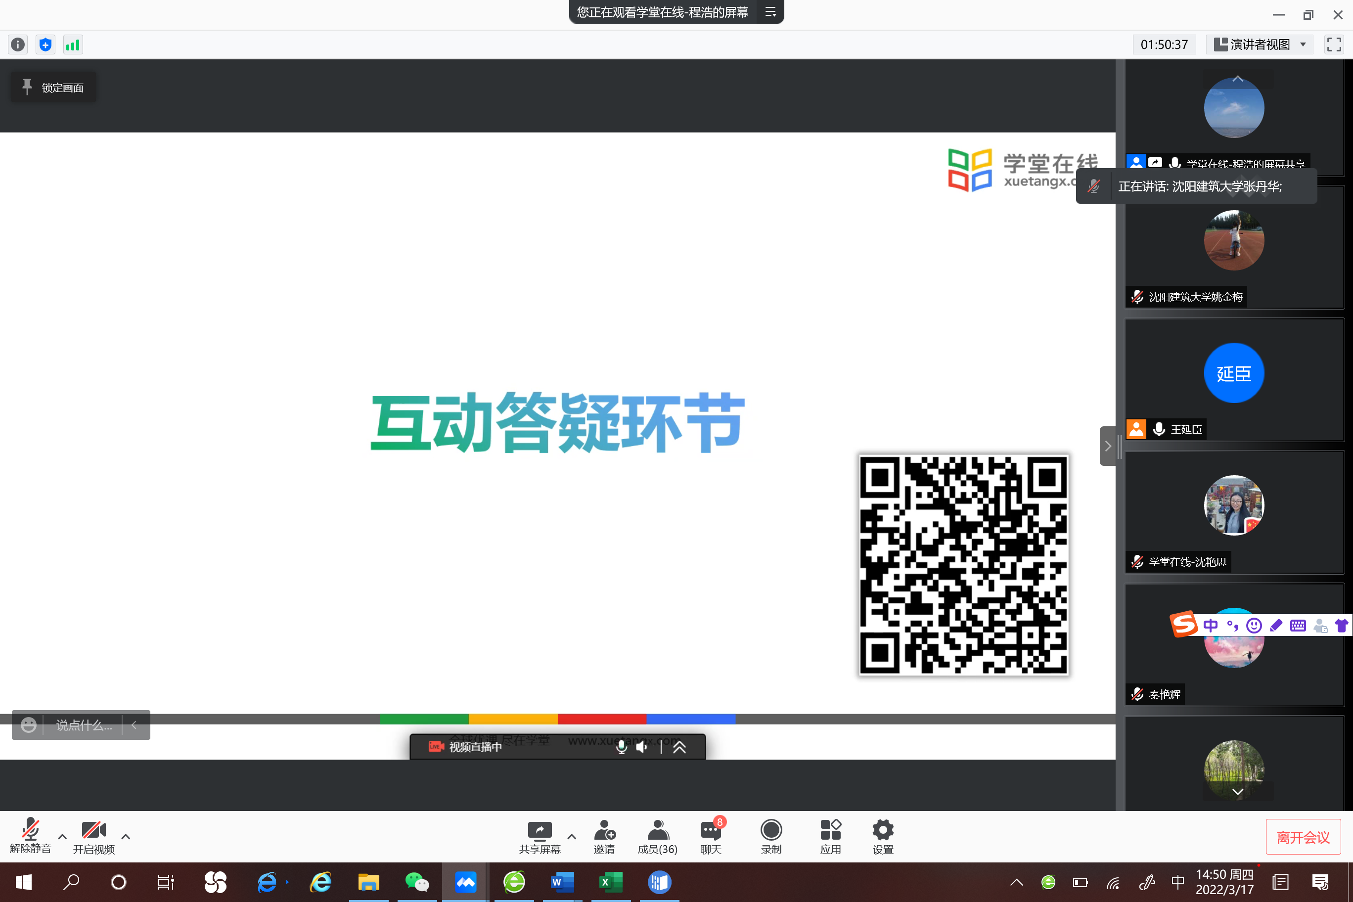Image resolution: width=1353 pixels, height=902 pixels.
Task: Click the 说点什么 comment input
Action: pyautogui.click(x=84, y=725)
